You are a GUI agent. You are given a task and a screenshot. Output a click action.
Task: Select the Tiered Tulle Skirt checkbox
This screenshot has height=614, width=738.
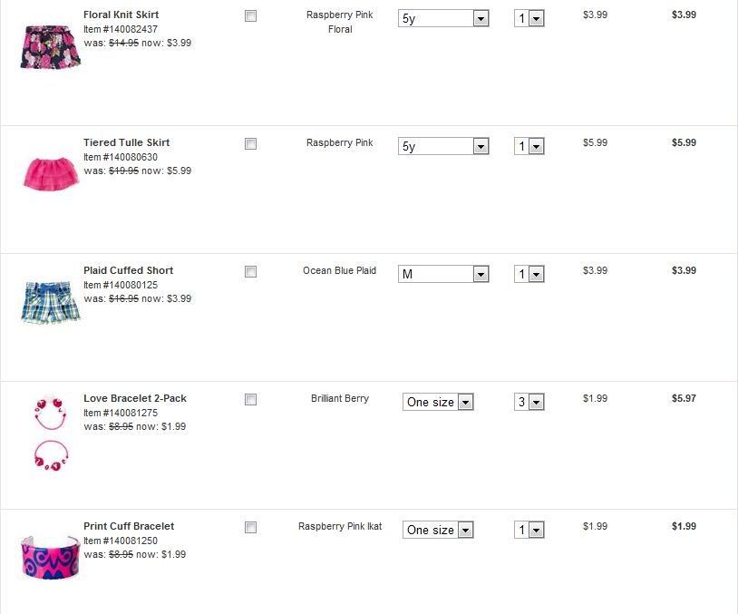click(x=251, y=144)
